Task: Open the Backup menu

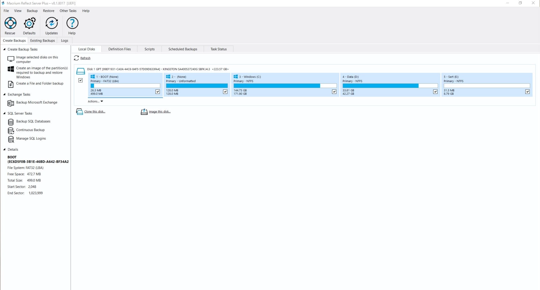Action: (32, 11)
